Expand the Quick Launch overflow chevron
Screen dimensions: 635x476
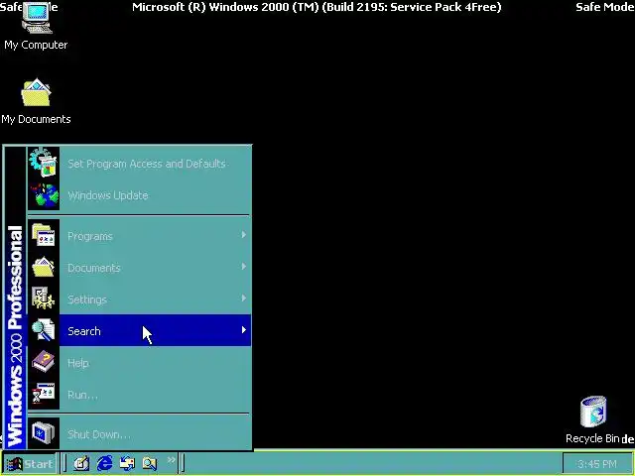[x=172, y=460]
